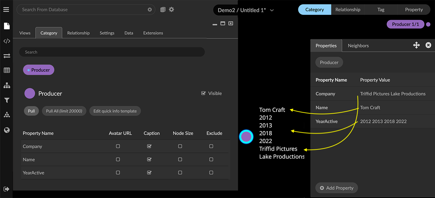Click the purple Producer color circle
Image resolution: width=435 pixels, height=198 pixels.
30,94
